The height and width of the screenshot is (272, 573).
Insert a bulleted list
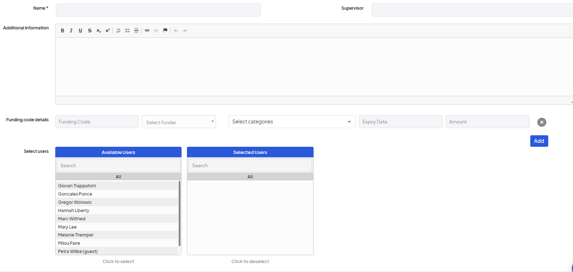[x=127, y=31]
